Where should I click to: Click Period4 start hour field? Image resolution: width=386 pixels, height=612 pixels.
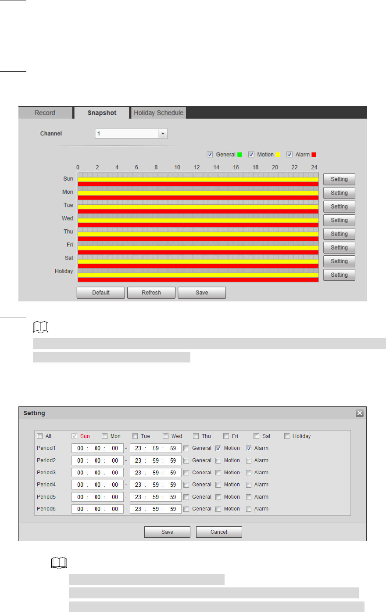click(80, 485)
